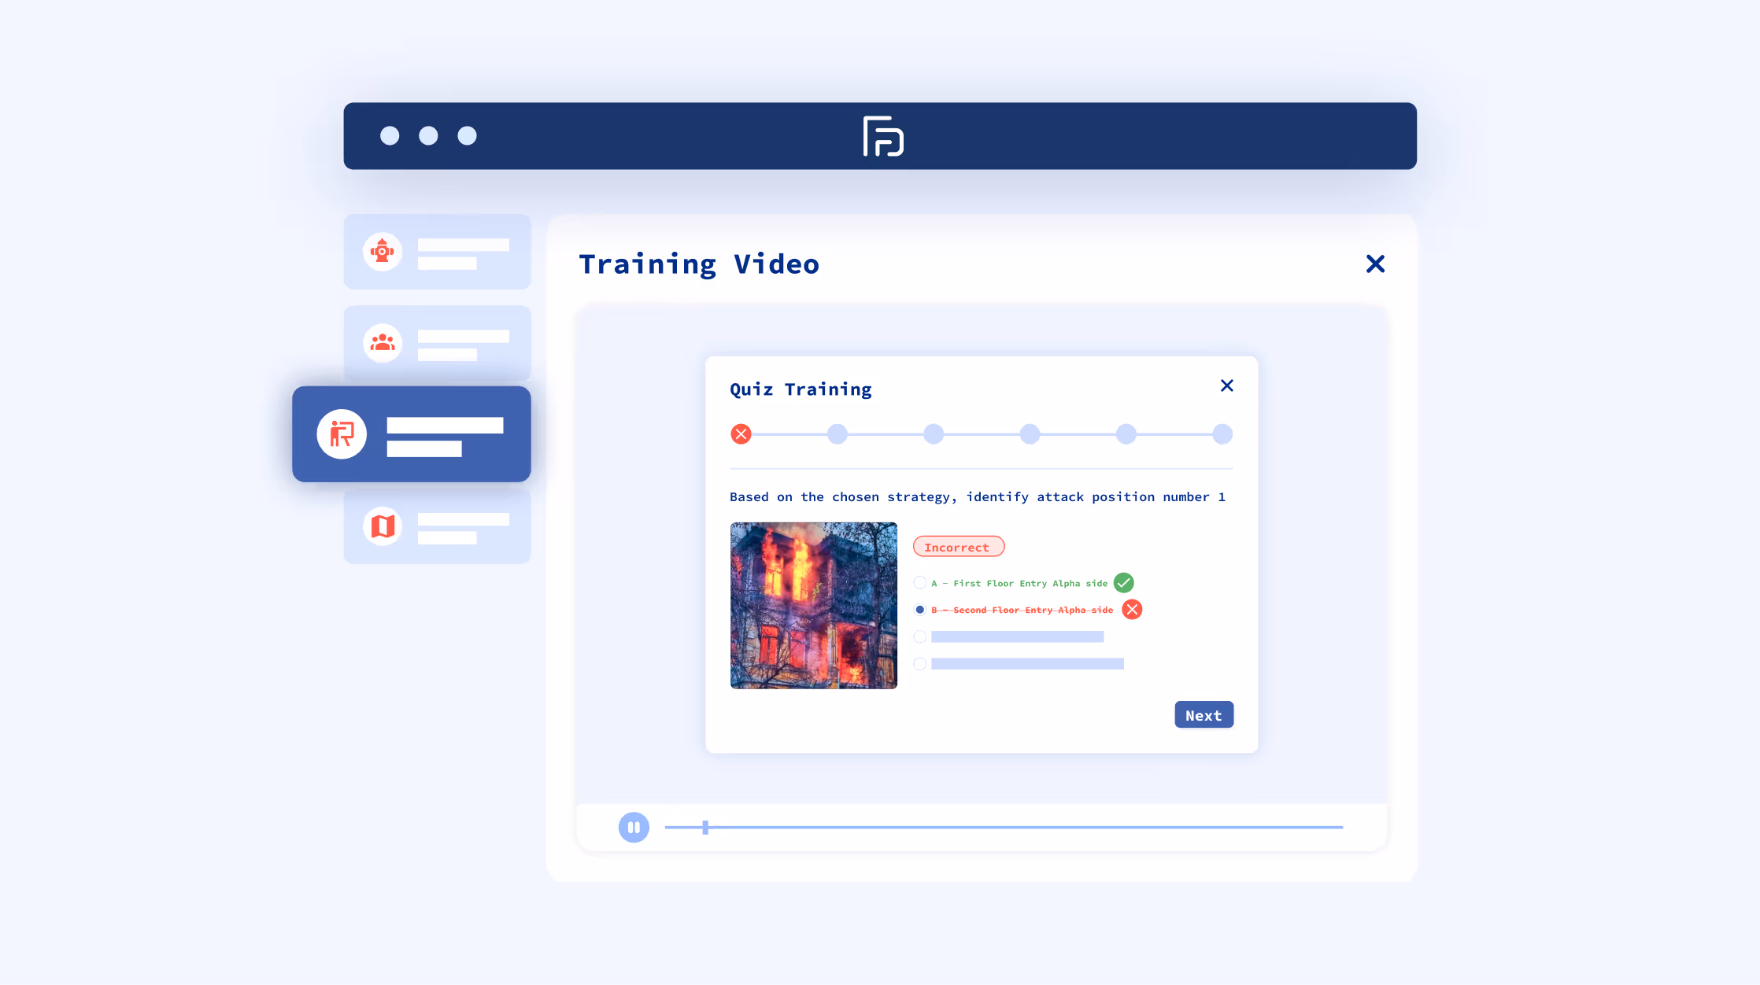
Task: Select the fourth blank answer radio button
Action: [919, 664]
